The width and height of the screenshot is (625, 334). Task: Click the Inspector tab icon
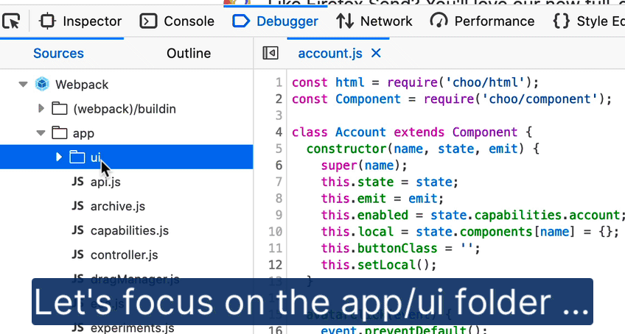click(x=47, y=21)
